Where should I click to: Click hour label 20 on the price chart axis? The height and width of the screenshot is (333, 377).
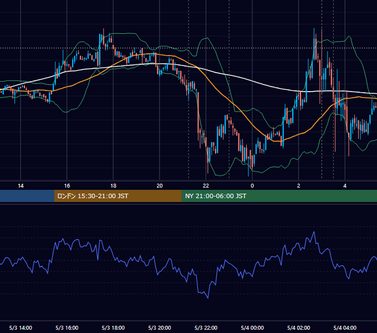click(x=160, y=185)
